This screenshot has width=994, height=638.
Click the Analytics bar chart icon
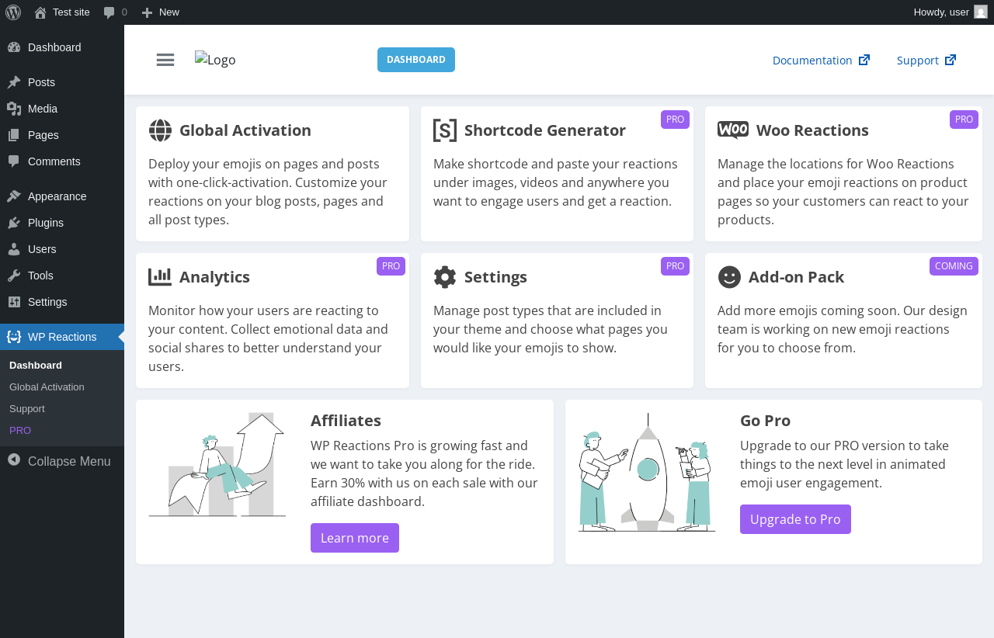(160, 277)
